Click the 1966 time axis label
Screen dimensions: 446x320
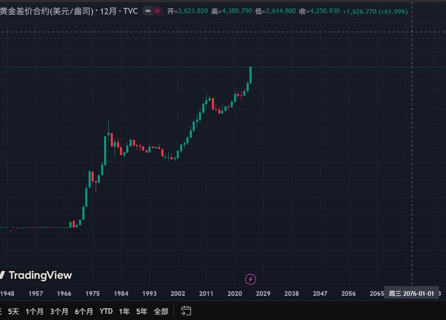tap(64, 294)
